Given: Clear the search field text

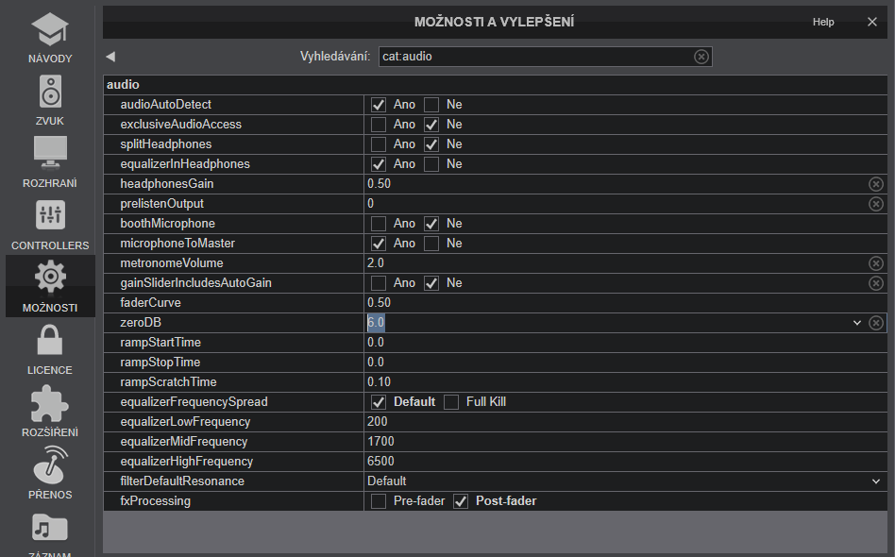Looking at the screenshot, I should (x=701, y=57).
